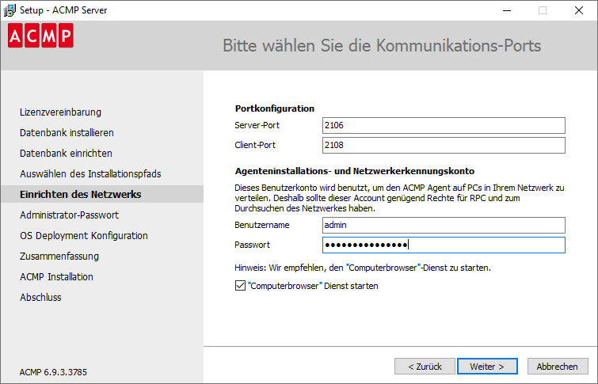Click the Server-Port label
Screen dimensions: 598x384
(257, 125)
